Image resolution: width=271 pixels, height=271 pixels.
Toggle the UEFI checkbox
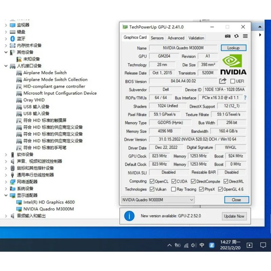[232, 81]
